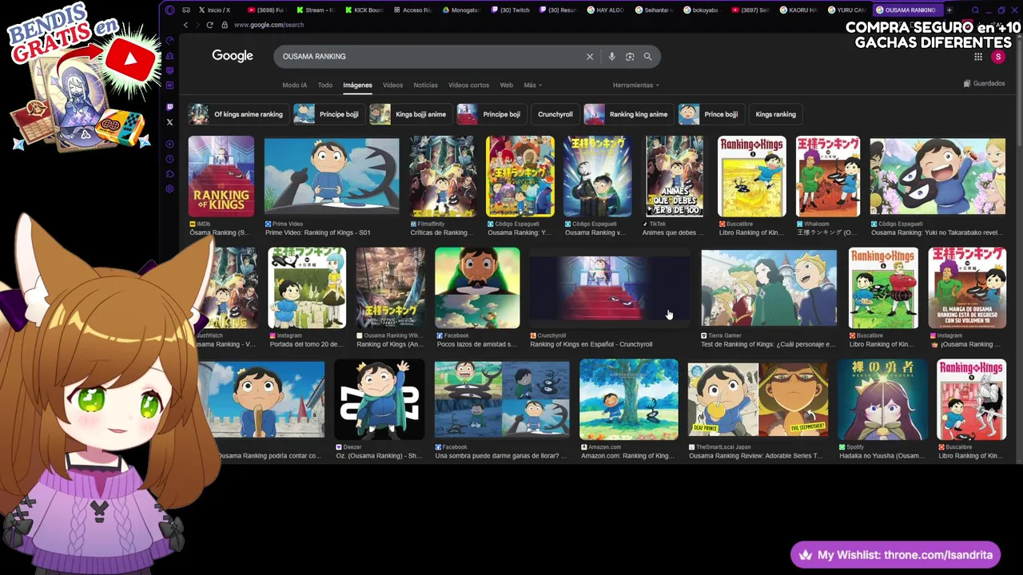Viewport: 1023px width, 575px height.
Task: Select the Kings bojji anime chip
Action: click(410, 114)
